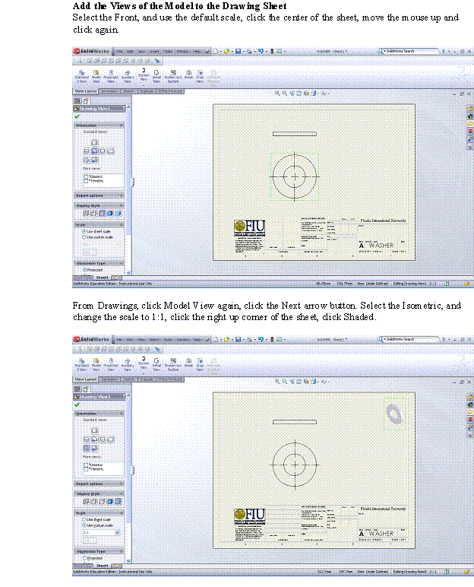Click SolidWorks Search box in lower screenshot
This screenshot has width=474, height=587.
point(409,339)
